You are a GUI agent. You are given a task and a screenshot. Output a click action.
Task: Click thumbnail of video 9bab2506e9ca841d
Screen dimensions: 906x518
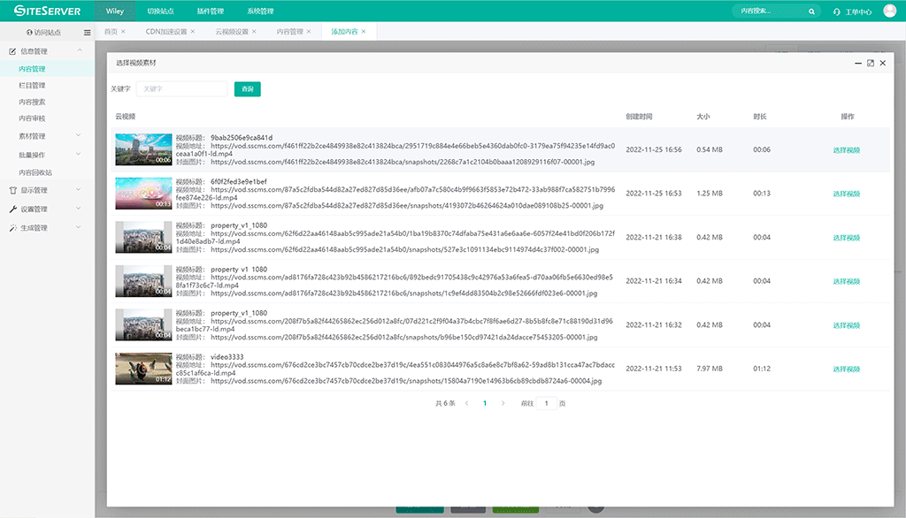[143, 149]
